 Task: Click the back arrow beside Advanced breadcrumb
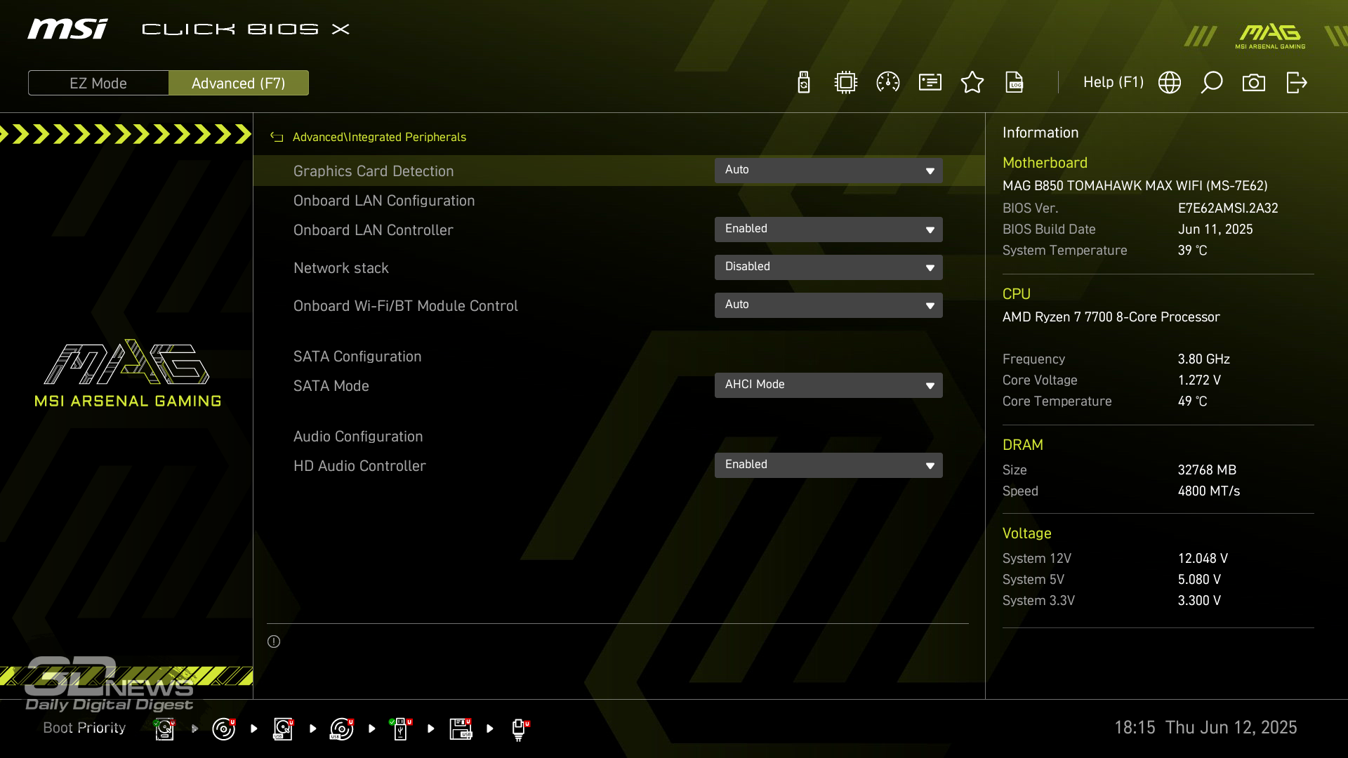point(277,137)
